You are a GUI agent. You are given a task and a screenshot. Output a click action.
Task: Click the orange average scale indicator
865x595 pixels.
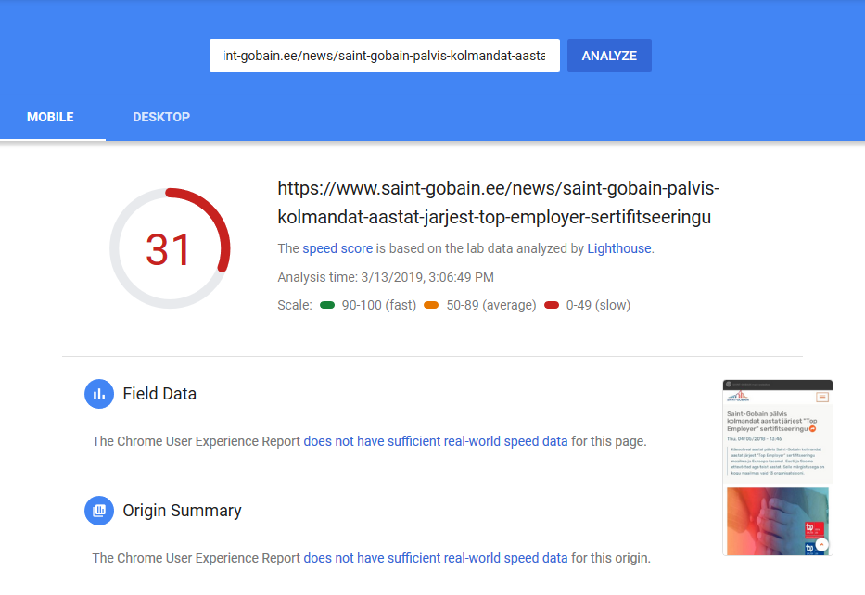pos(431,305)
